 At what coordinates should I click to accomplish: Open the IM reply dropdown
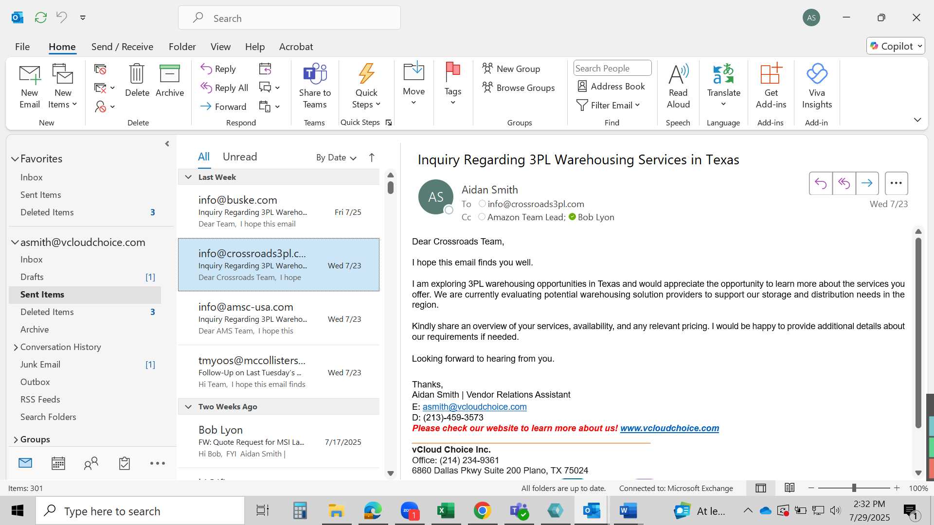pyautogui.click(x=277, y=88)
